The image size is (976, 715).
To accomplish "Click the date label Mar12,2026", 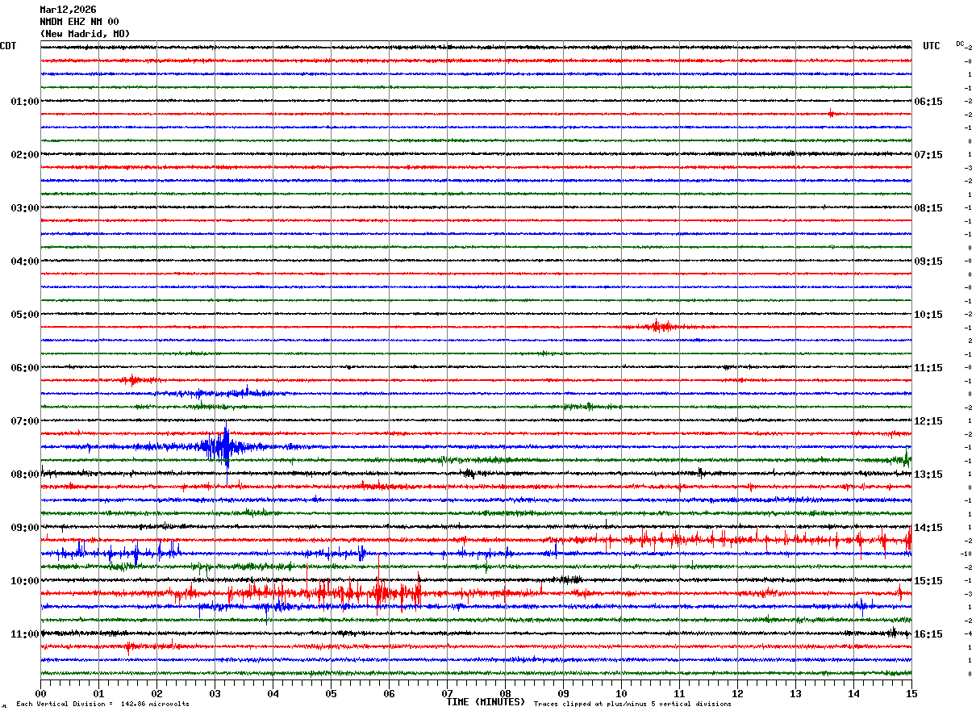I will point(68,10).
